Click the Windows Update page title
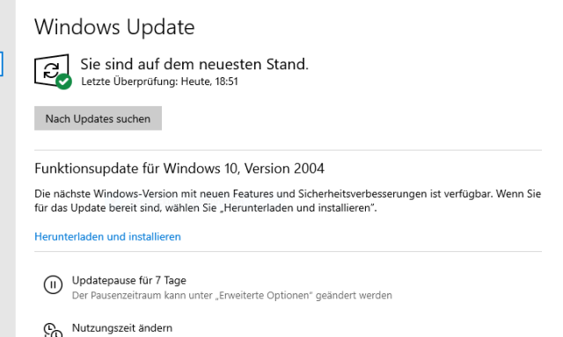 (x=114, y=27)
